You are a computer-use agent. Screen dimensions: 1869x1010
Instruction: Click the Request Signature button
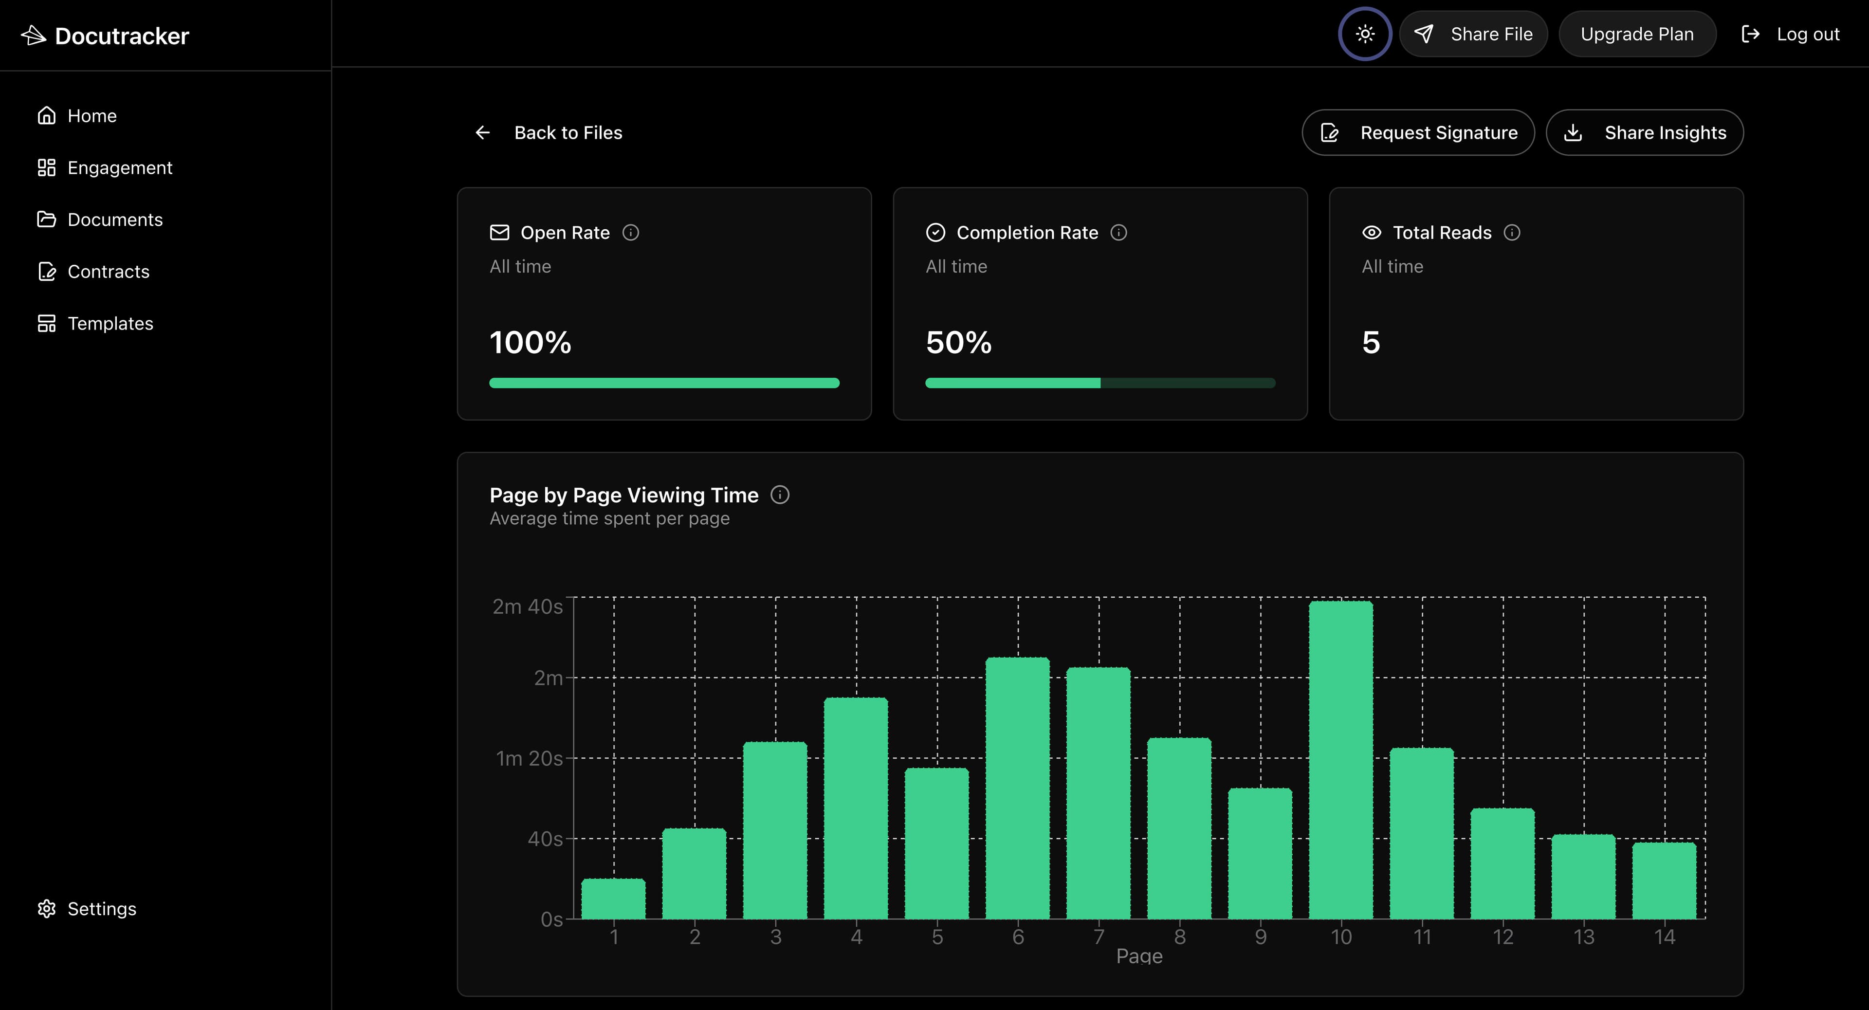(1418, 133)
